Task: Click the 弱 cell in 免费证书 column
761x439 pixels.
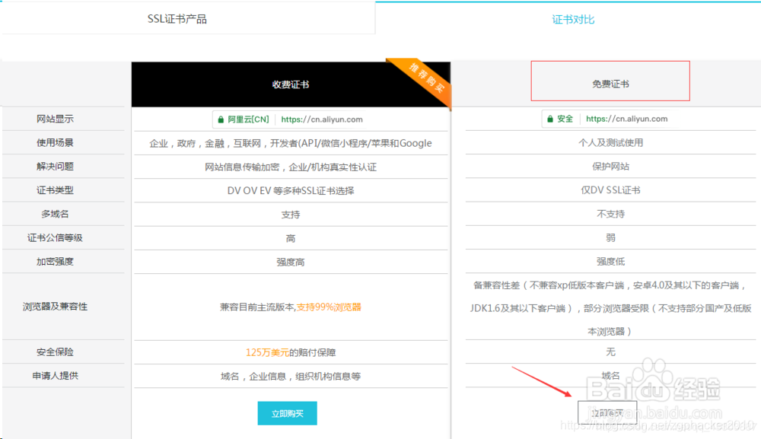Action: point(610,237)
